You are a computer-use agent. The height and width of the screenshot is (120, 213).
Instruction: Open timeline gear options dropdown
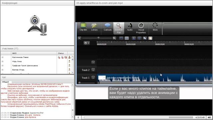click(x=87, y=43)
